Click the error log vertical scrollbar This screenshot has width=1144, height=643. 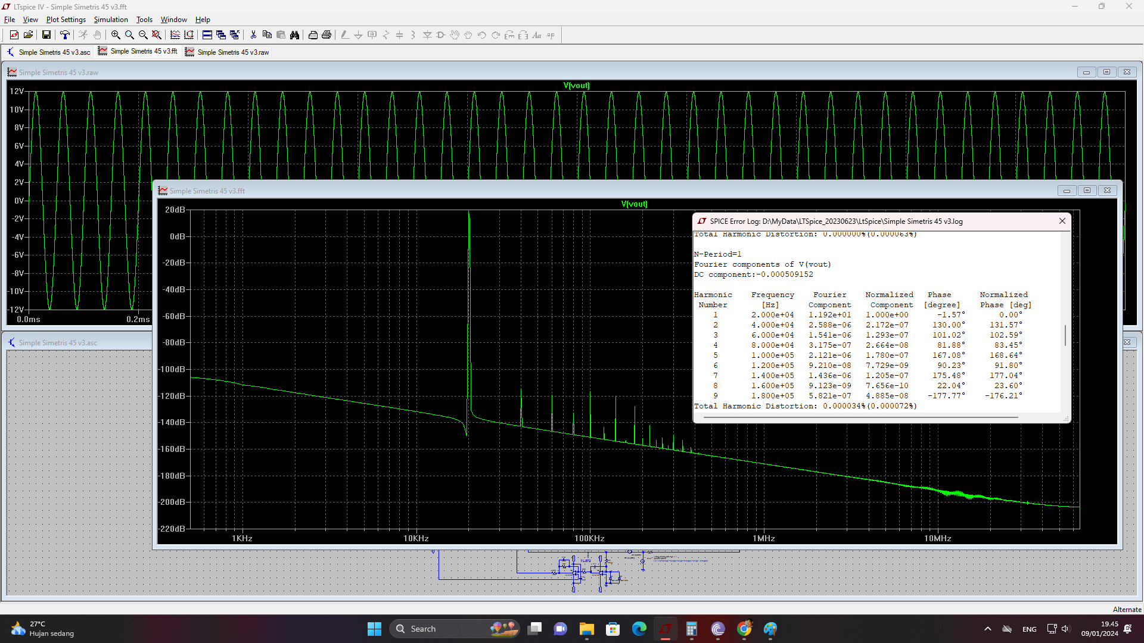pyautogui.click(x=1065, y=335)
